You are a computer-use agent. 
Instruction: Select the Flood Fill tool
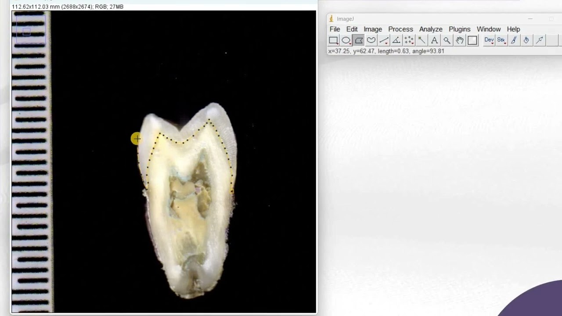pos(526,40)
